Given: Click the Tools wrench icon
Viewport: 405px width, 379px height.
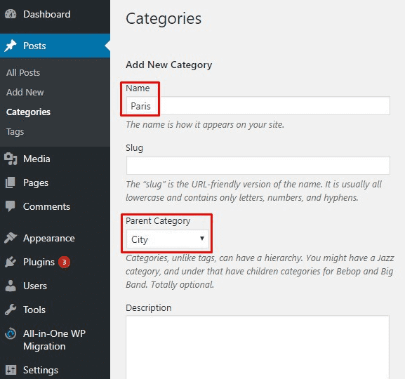Looking at the screenshot, I should pyautogui.click(x=11, y=310).
